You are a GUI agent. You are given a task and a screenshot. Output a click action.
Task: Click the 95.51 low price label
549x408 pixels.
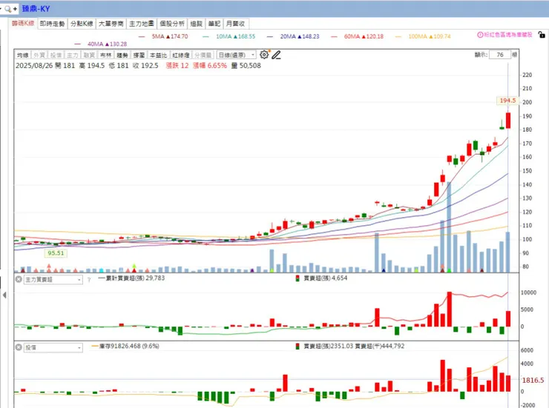tap(56, 253)
